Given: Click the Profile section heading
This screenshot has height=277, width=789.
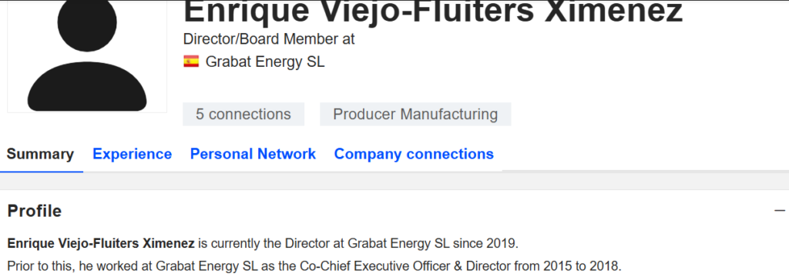Looking at the screenshot, I should 35,211.
